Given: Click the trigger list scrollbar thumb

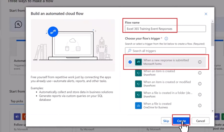Looking at the screenshot, I should point(213,34).
